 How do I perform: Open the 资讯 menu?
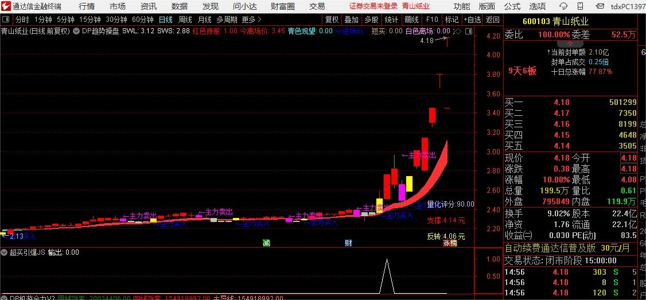[x=149, y=6]
